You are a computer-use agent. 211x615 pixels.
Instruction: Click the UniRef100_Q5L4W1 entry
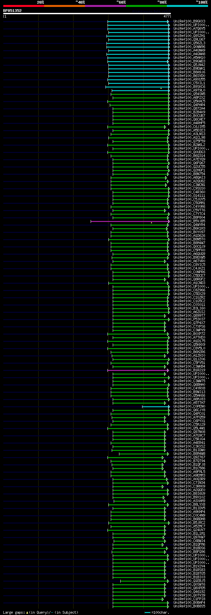(189, 428)
